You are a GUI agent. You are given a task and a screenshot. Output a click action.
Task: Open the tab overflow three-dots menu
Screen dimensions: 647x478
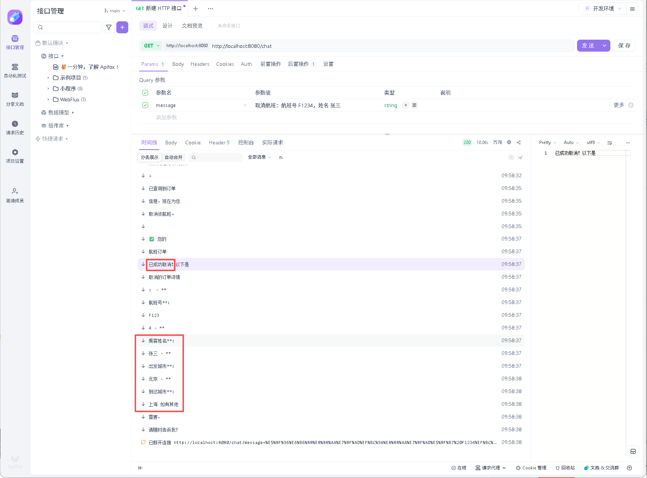pos(211,9)
